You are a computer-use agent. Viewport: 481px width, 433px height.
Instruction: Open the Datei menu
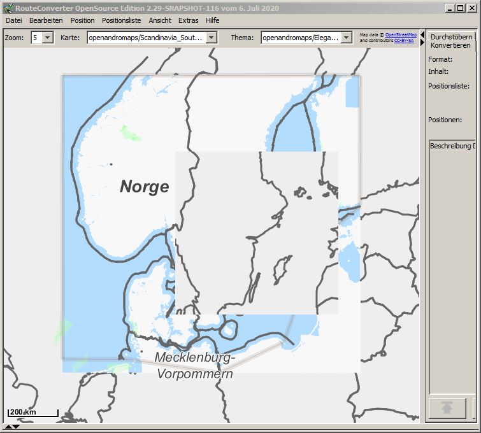pyautogui.click(x=14, y=20)
